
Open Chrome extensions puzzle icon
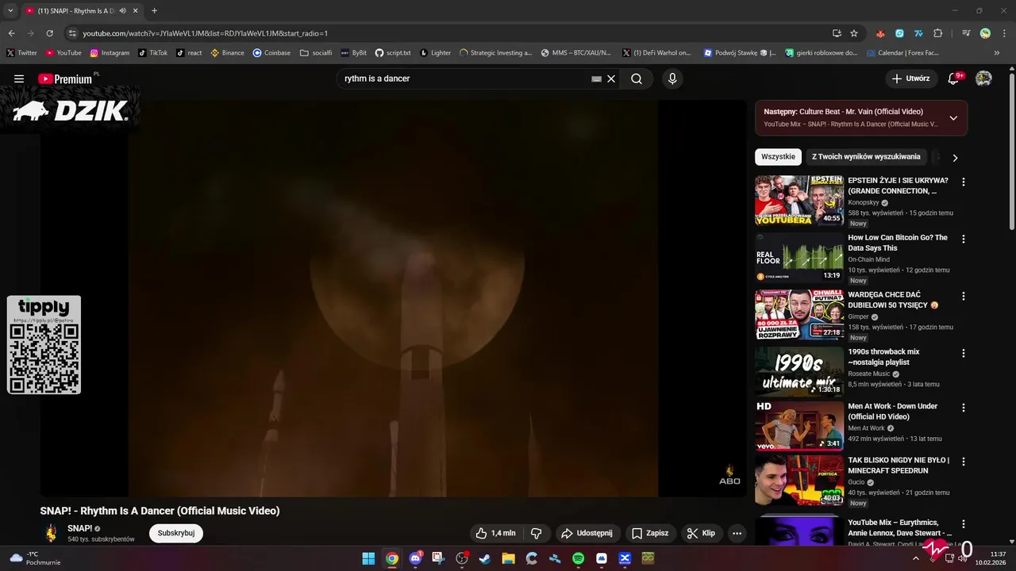(938, 33)
